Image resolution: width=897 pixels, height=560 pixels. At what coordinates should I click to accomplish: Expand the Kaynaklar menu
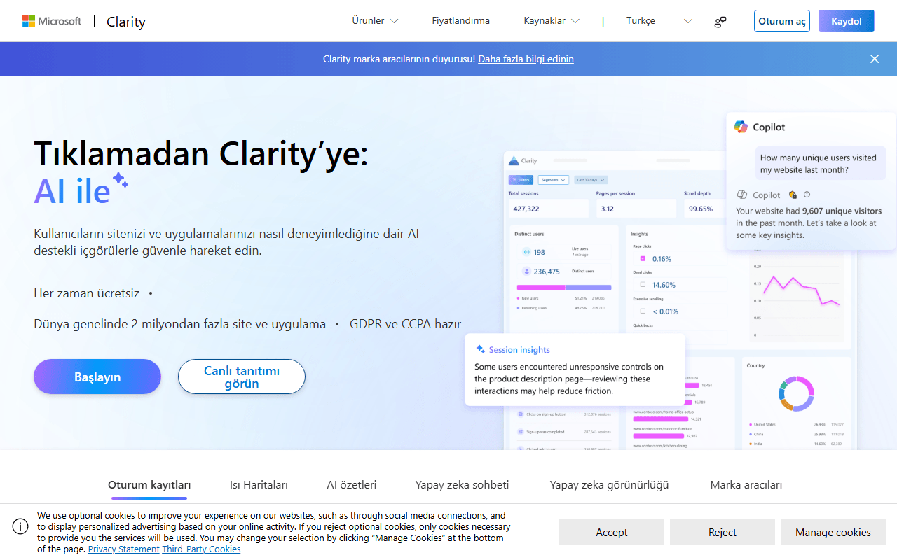552,21
